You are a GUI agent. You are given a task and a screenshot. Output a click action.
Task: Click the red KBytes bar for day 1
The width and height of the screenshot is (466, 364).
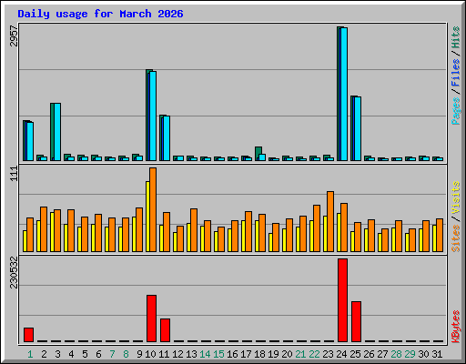(x=28, y=335)
